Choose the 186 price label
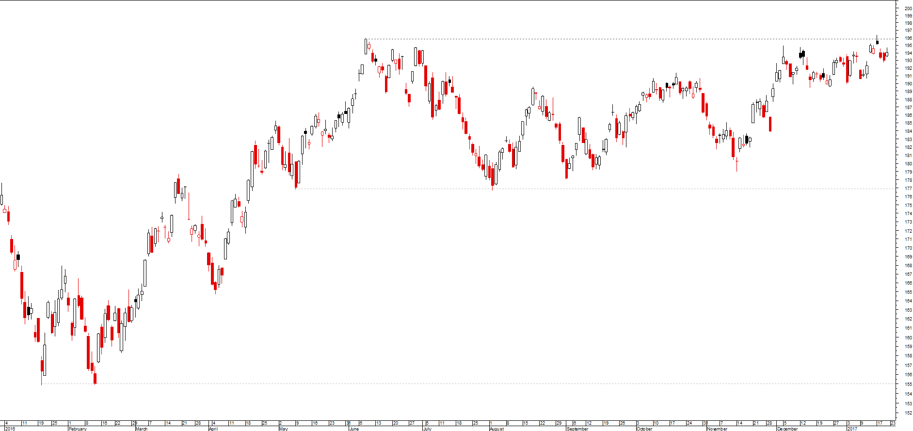This screenshot has width=913, height=431. point(908,115)
